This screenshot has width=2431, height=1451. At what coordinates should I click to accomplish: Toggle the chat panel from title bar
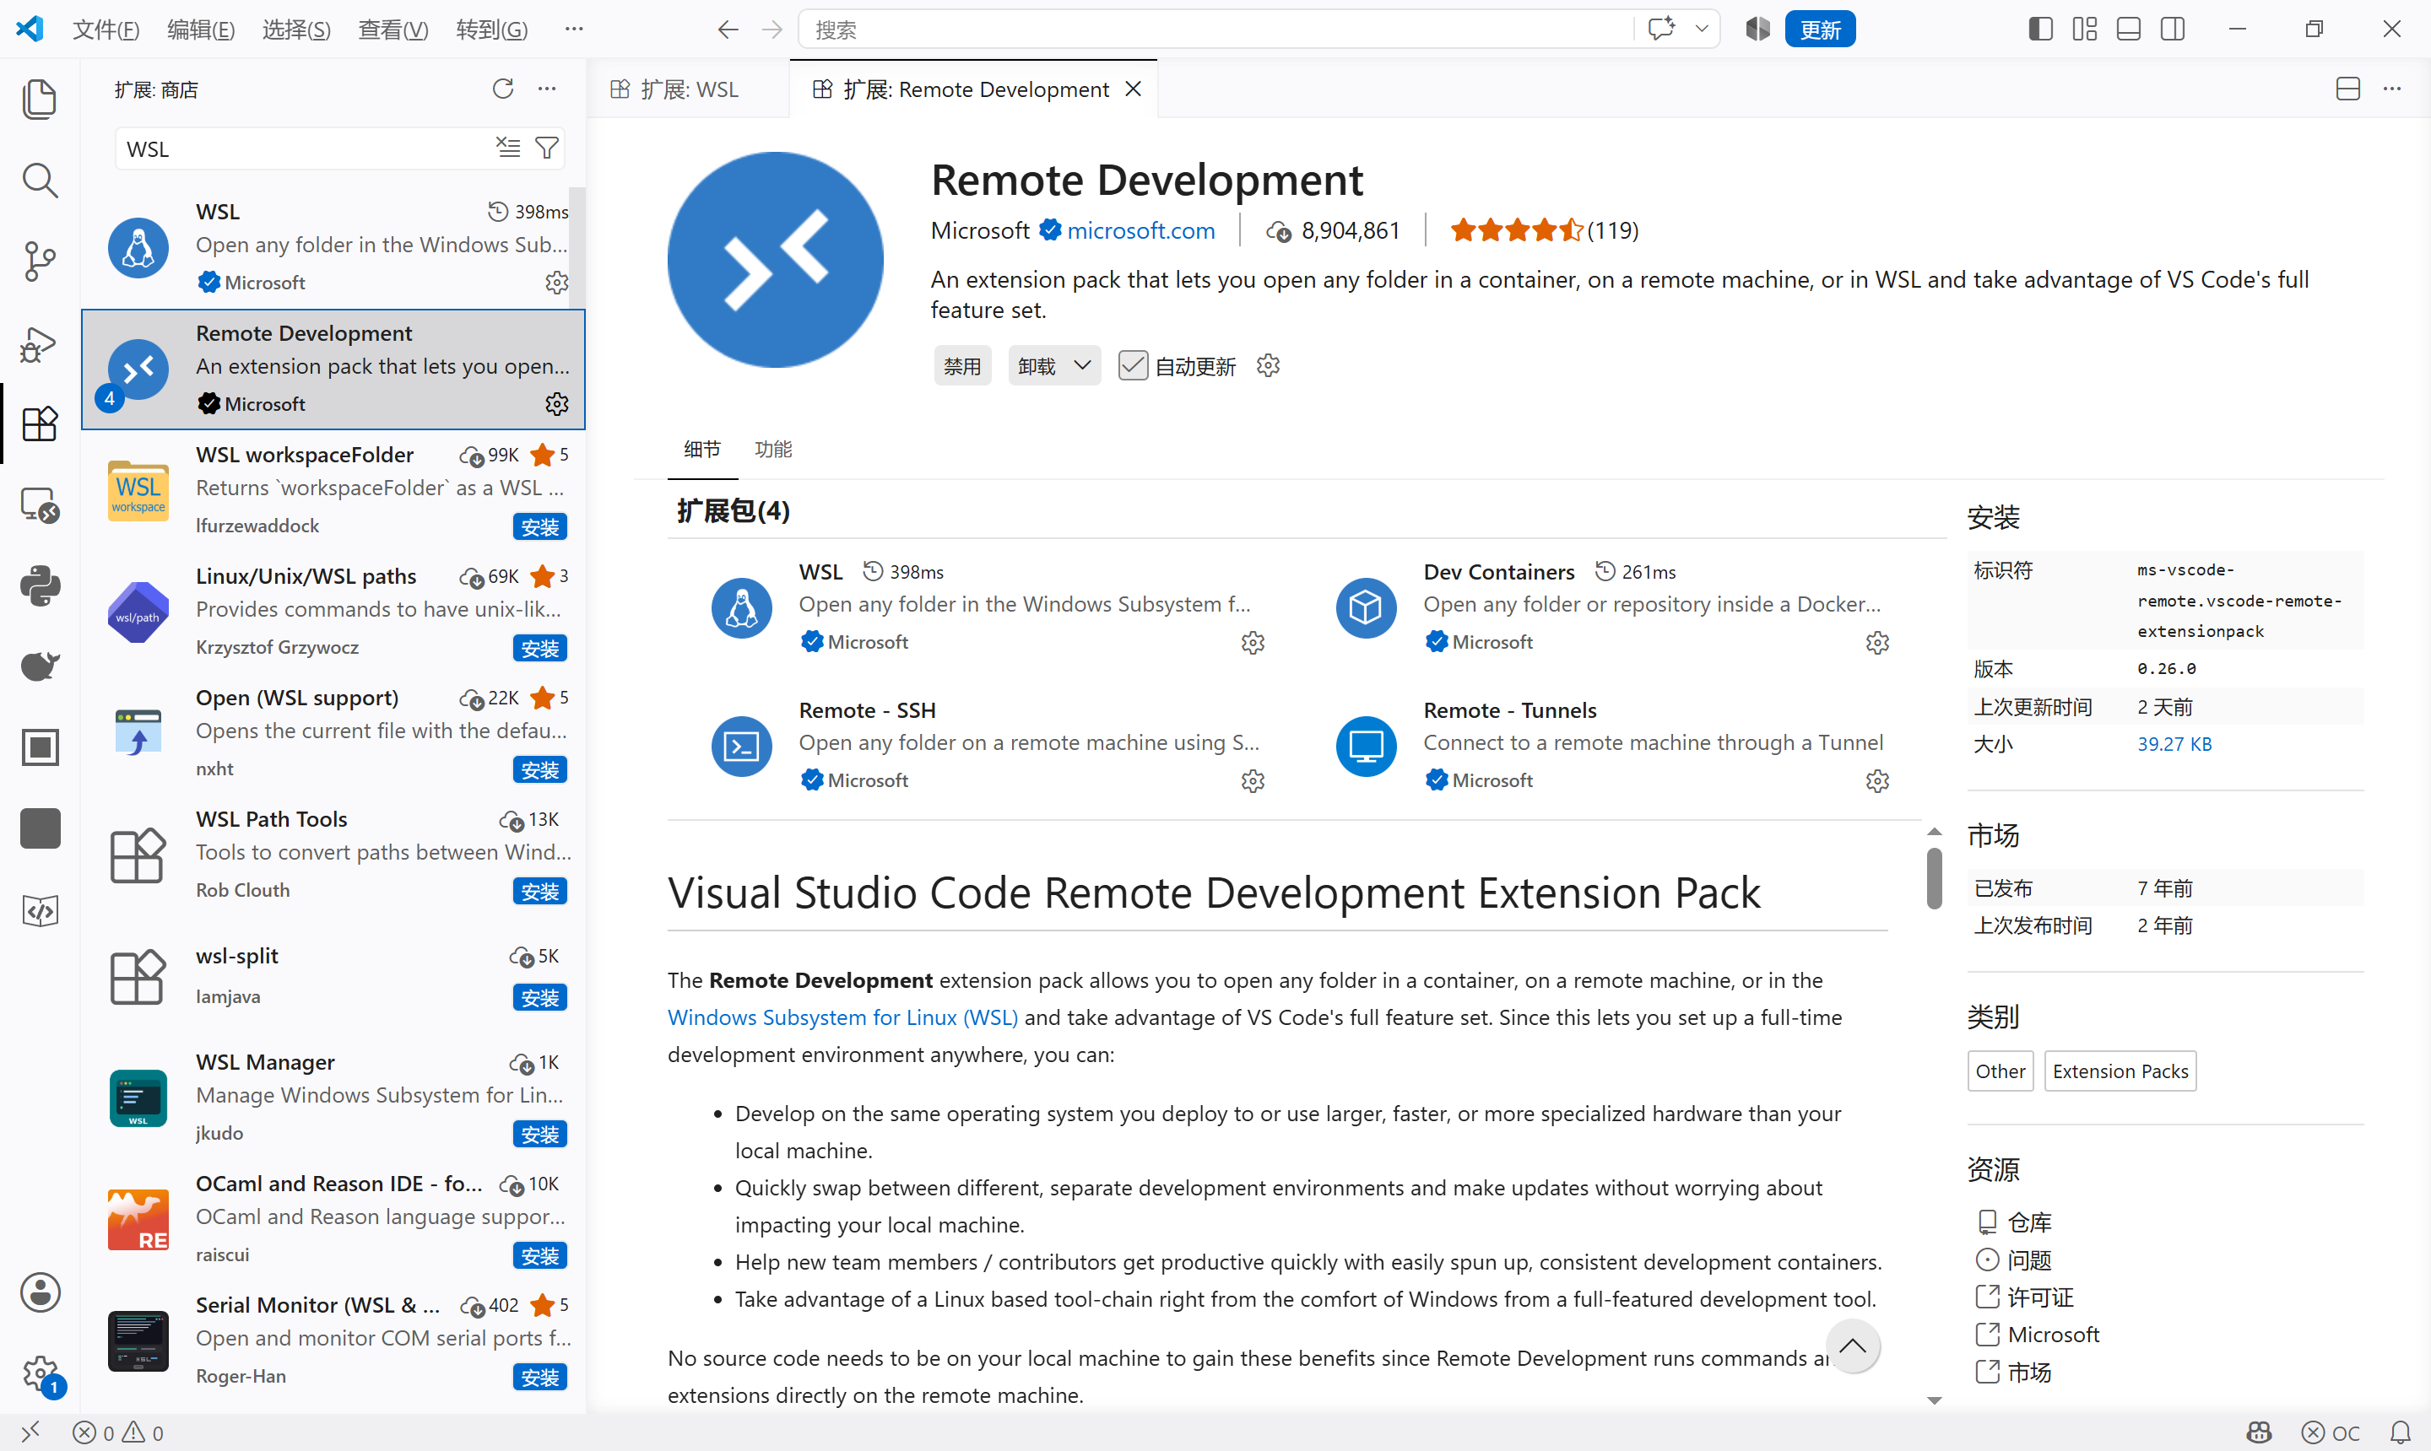(x=1661, y=30)
